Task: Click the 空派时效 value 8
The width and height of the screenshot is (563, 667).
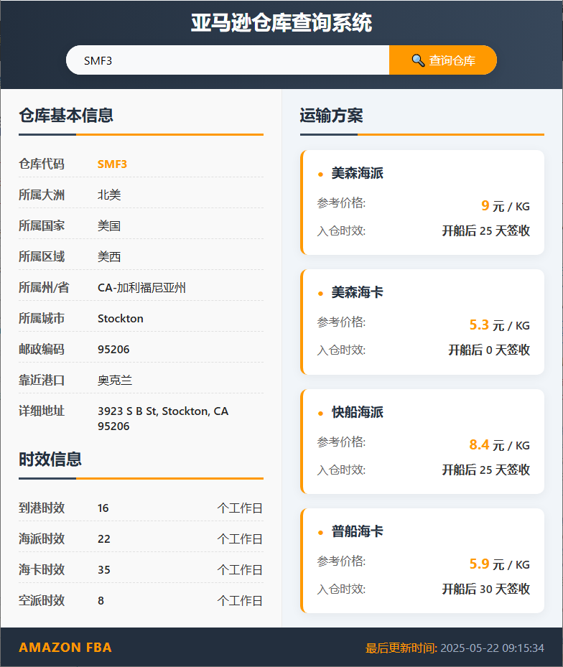Action: click(x=101, y=601)
